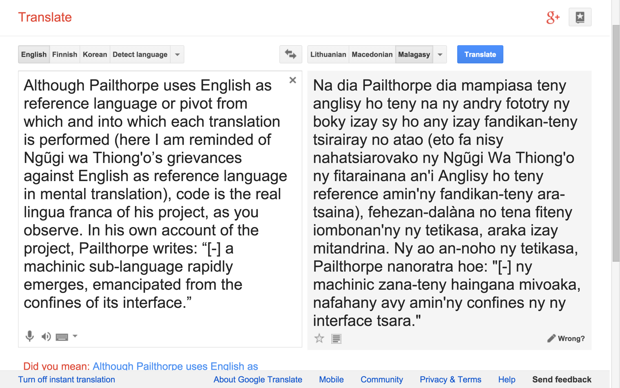Click the pencil Wrong? suggestion
The width and height of the screenshot is (620, 388).
tap(566, 339)
